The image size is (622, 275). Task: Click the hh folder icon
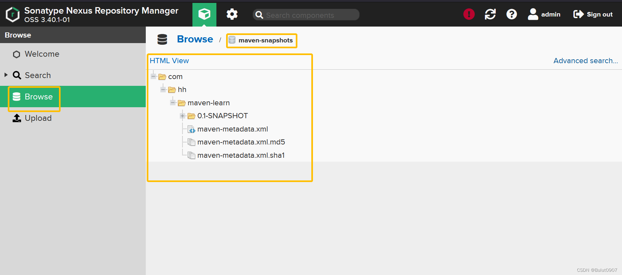[172, 90]
